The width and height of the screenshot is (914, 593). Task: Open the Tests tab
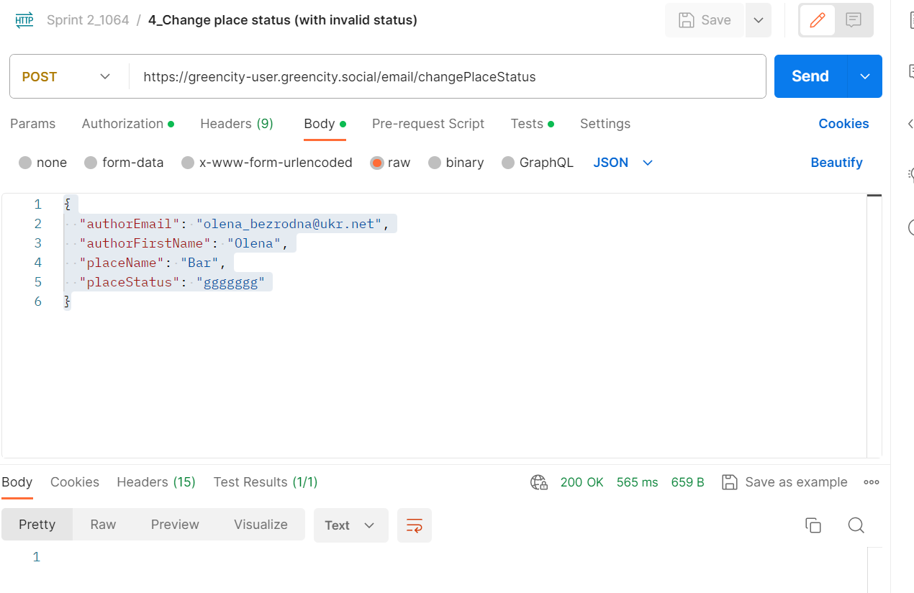click(533, 124)
